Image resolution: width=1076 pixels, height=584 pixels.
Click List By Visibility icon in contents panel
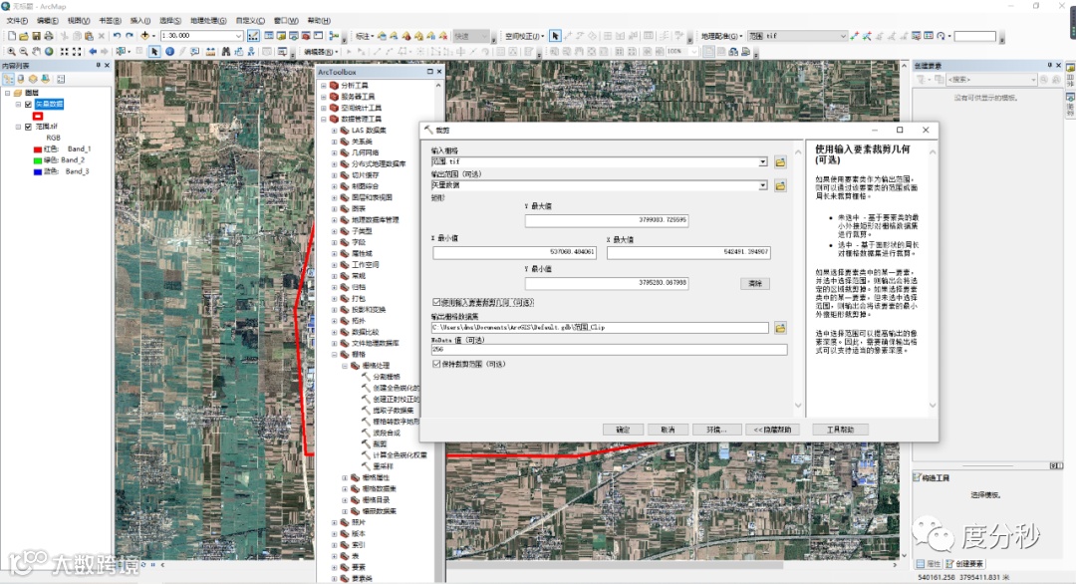click(33, 79)
